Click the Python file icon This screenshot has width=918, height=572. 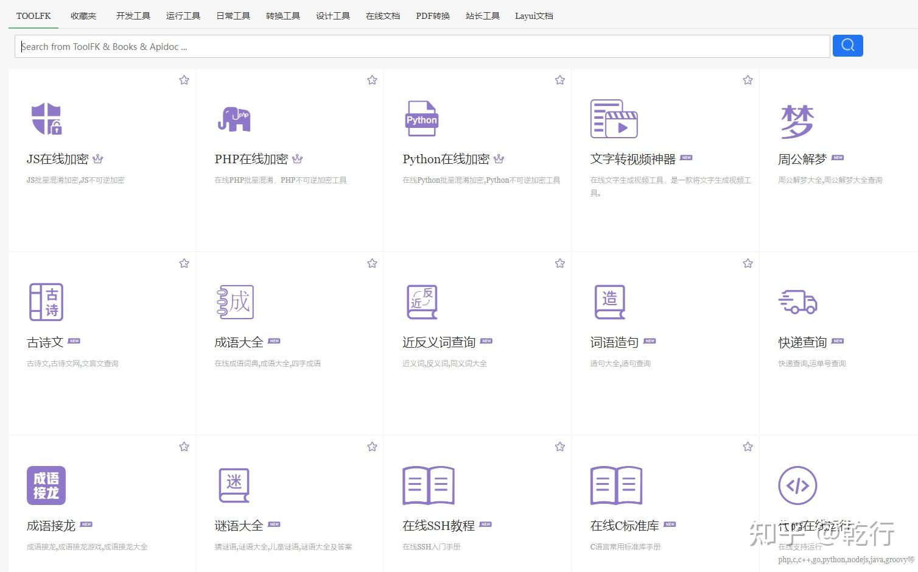pos(422,119)
